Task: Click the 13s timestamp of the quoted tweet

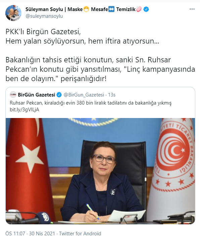Action: (x=112, y=95)
